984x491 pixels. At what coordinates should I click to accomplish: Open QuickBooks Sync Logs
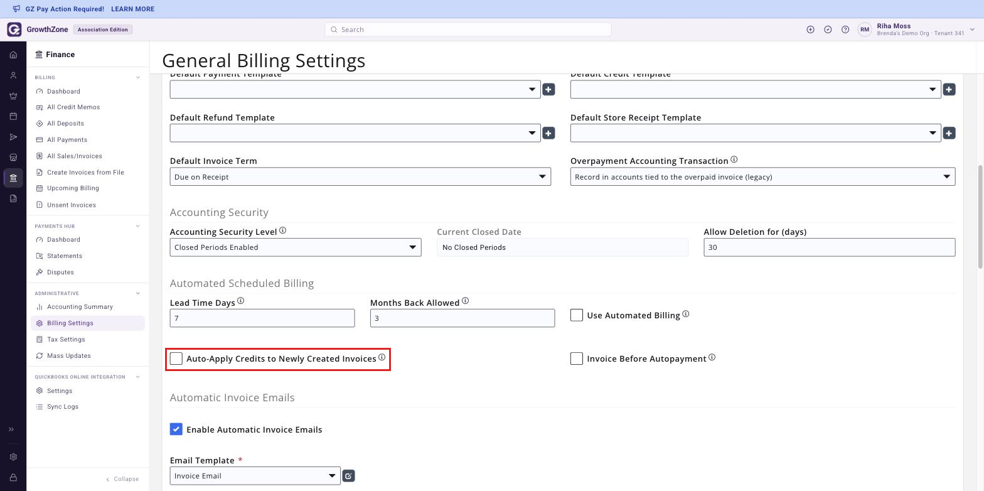point(63,407)
